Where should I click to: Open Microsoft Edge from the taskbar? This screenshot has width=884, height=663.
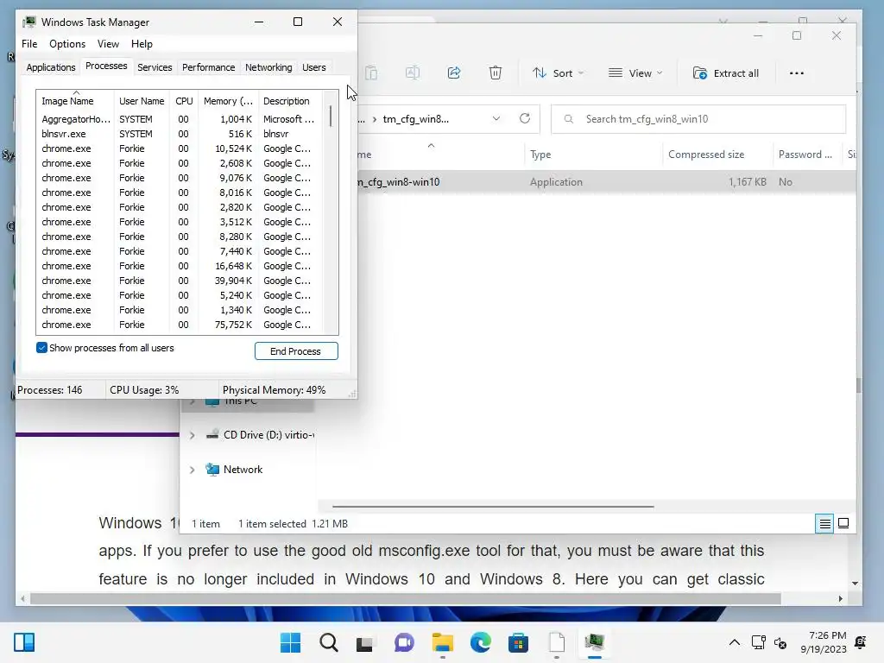[480, 642]
